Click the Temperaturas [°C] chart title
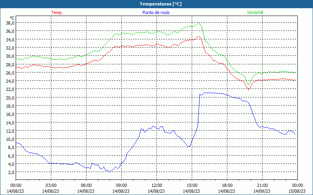Image resolution: width=313 pixels, height=195 pixels. click(x=160, y=4)
